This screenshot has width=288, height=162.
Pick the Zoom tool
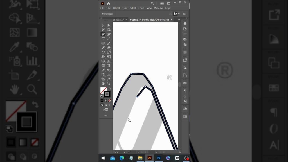pos(109,84)
